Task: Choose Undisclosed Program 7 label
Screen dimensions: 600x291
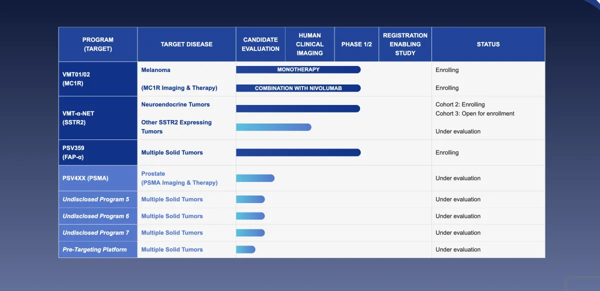Action: tap(96, 233)
